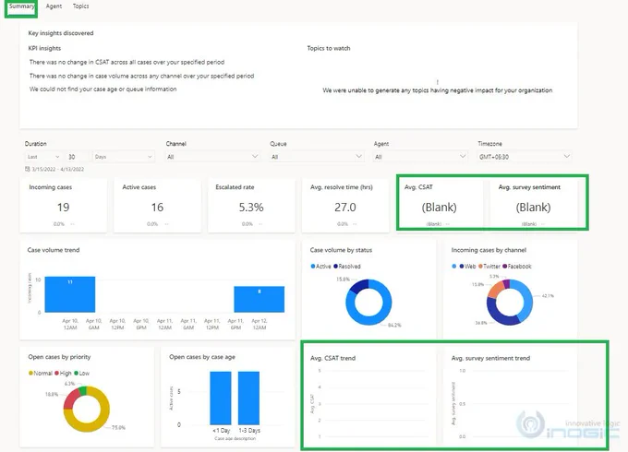Open the Timezone GMT+05:30 dropdown
628x452 pixels.
[x=525, y=157]
